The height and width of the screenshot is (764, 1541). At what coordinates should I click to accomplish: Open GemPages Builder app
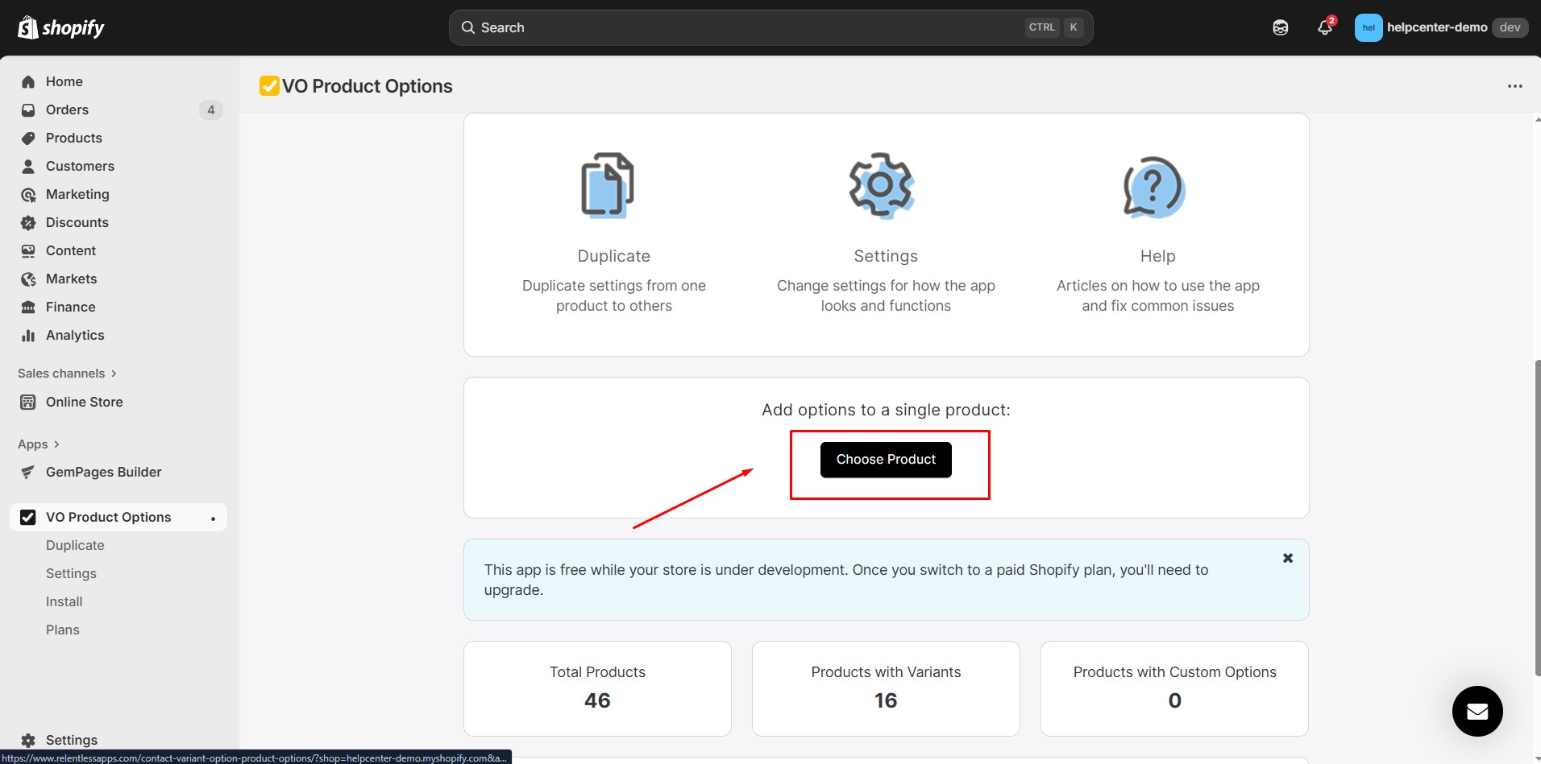(x=103, y=472)
